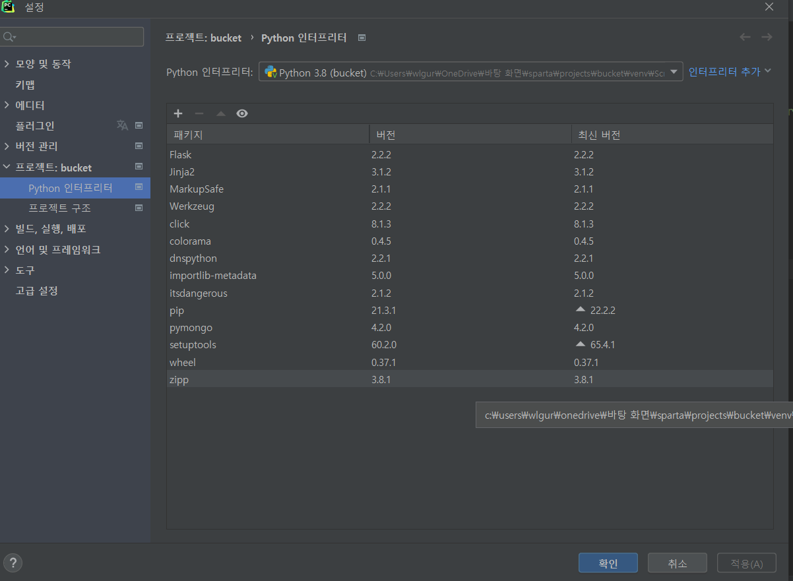This screenshot has height=581, width=793.
Task: Click the 확인 button
Action: (608, 563)
